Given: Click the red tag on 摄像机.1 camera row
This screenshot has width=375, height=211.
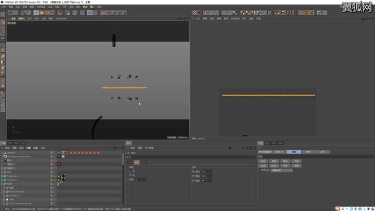Looking at the screenshot, I should pyautogui.click(x=59, y=164).
